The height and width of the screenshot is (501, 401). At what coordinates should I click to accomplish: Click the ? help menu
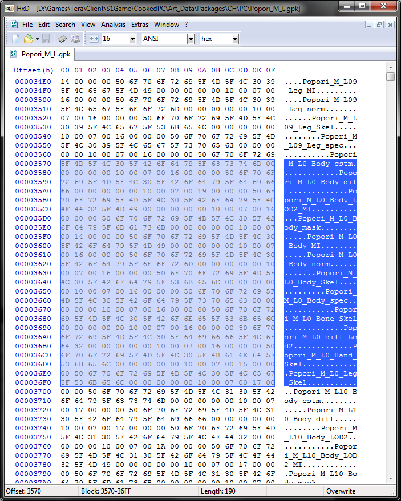coord(186,25)
